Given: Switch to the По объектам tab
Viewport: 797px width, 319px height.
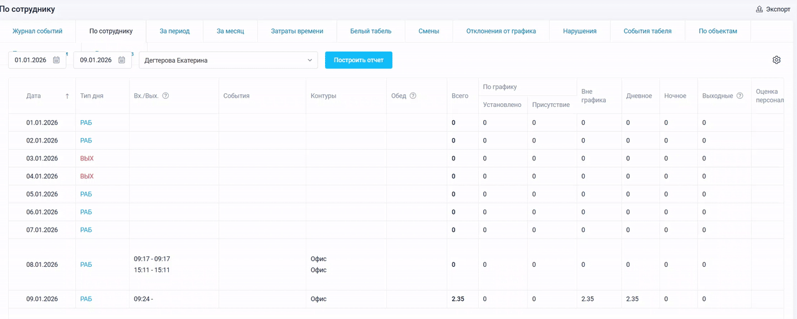Looking at the screenshot, I should click(x=717, y=31).
